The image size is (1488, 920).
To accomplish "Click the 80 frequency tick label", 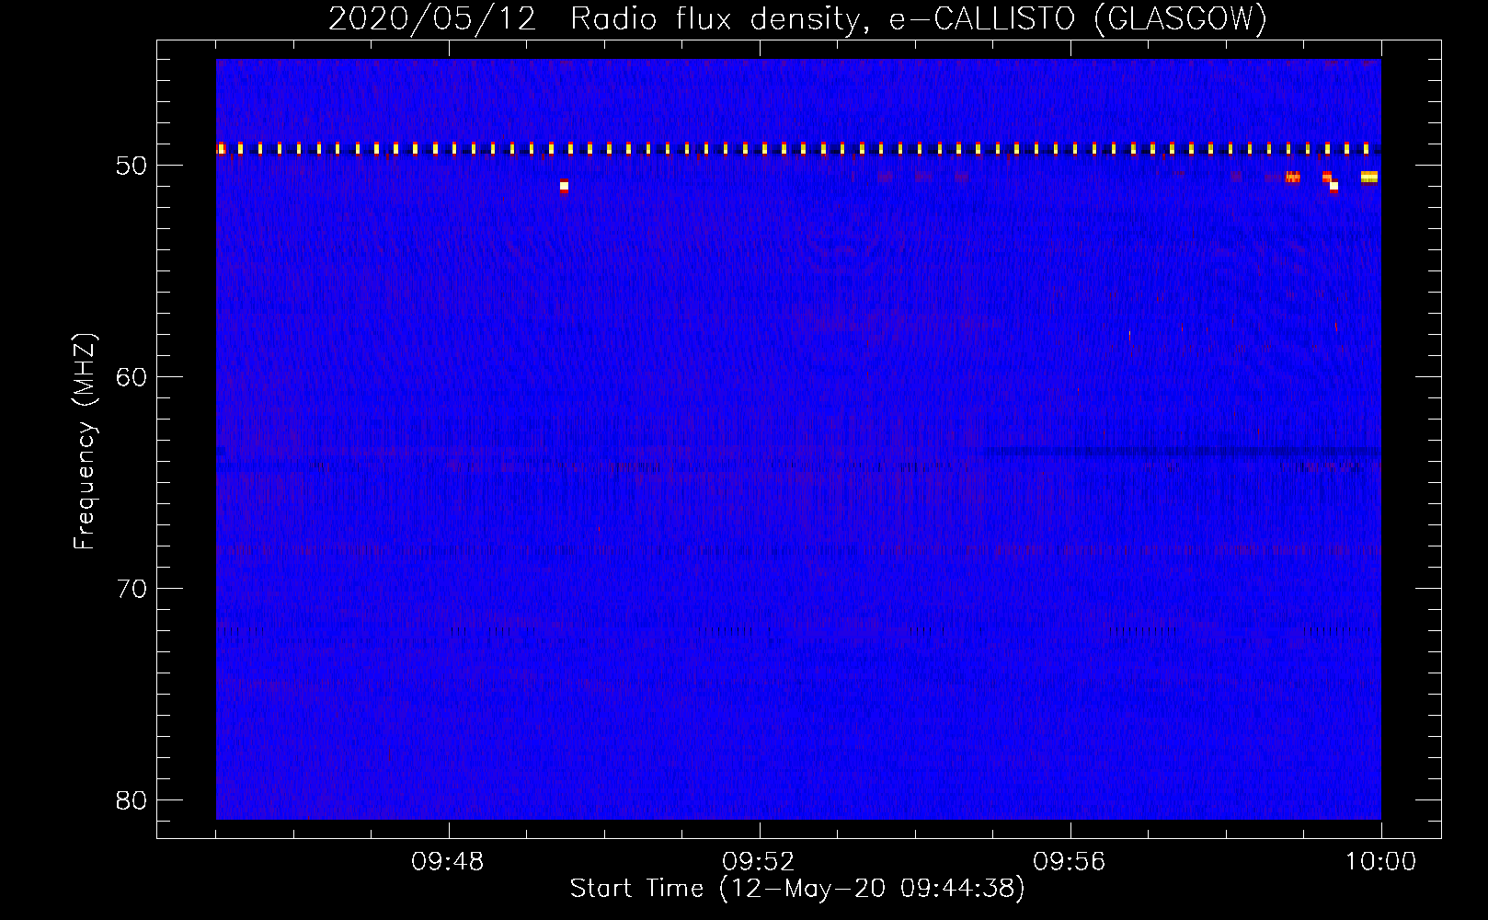I will point(132,800).
